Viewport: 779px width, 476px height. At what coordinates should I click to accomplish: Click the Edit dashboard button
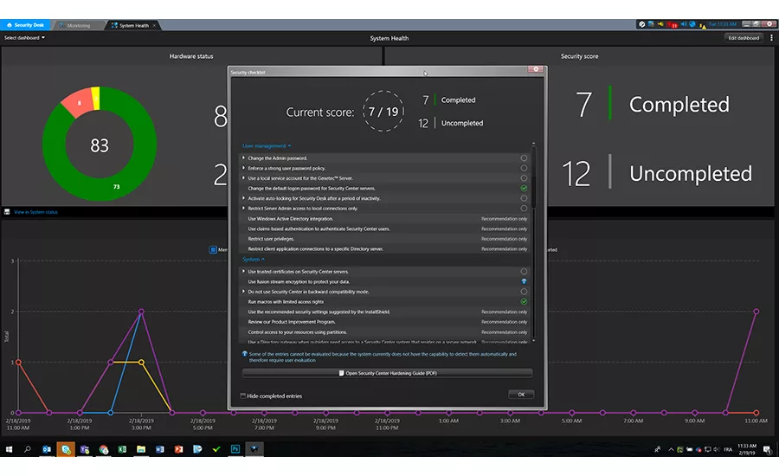click(x=744, y=38)
